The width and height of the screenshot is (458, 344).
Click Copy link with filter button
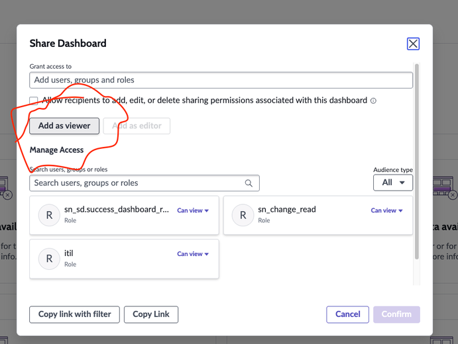point(74,314)
